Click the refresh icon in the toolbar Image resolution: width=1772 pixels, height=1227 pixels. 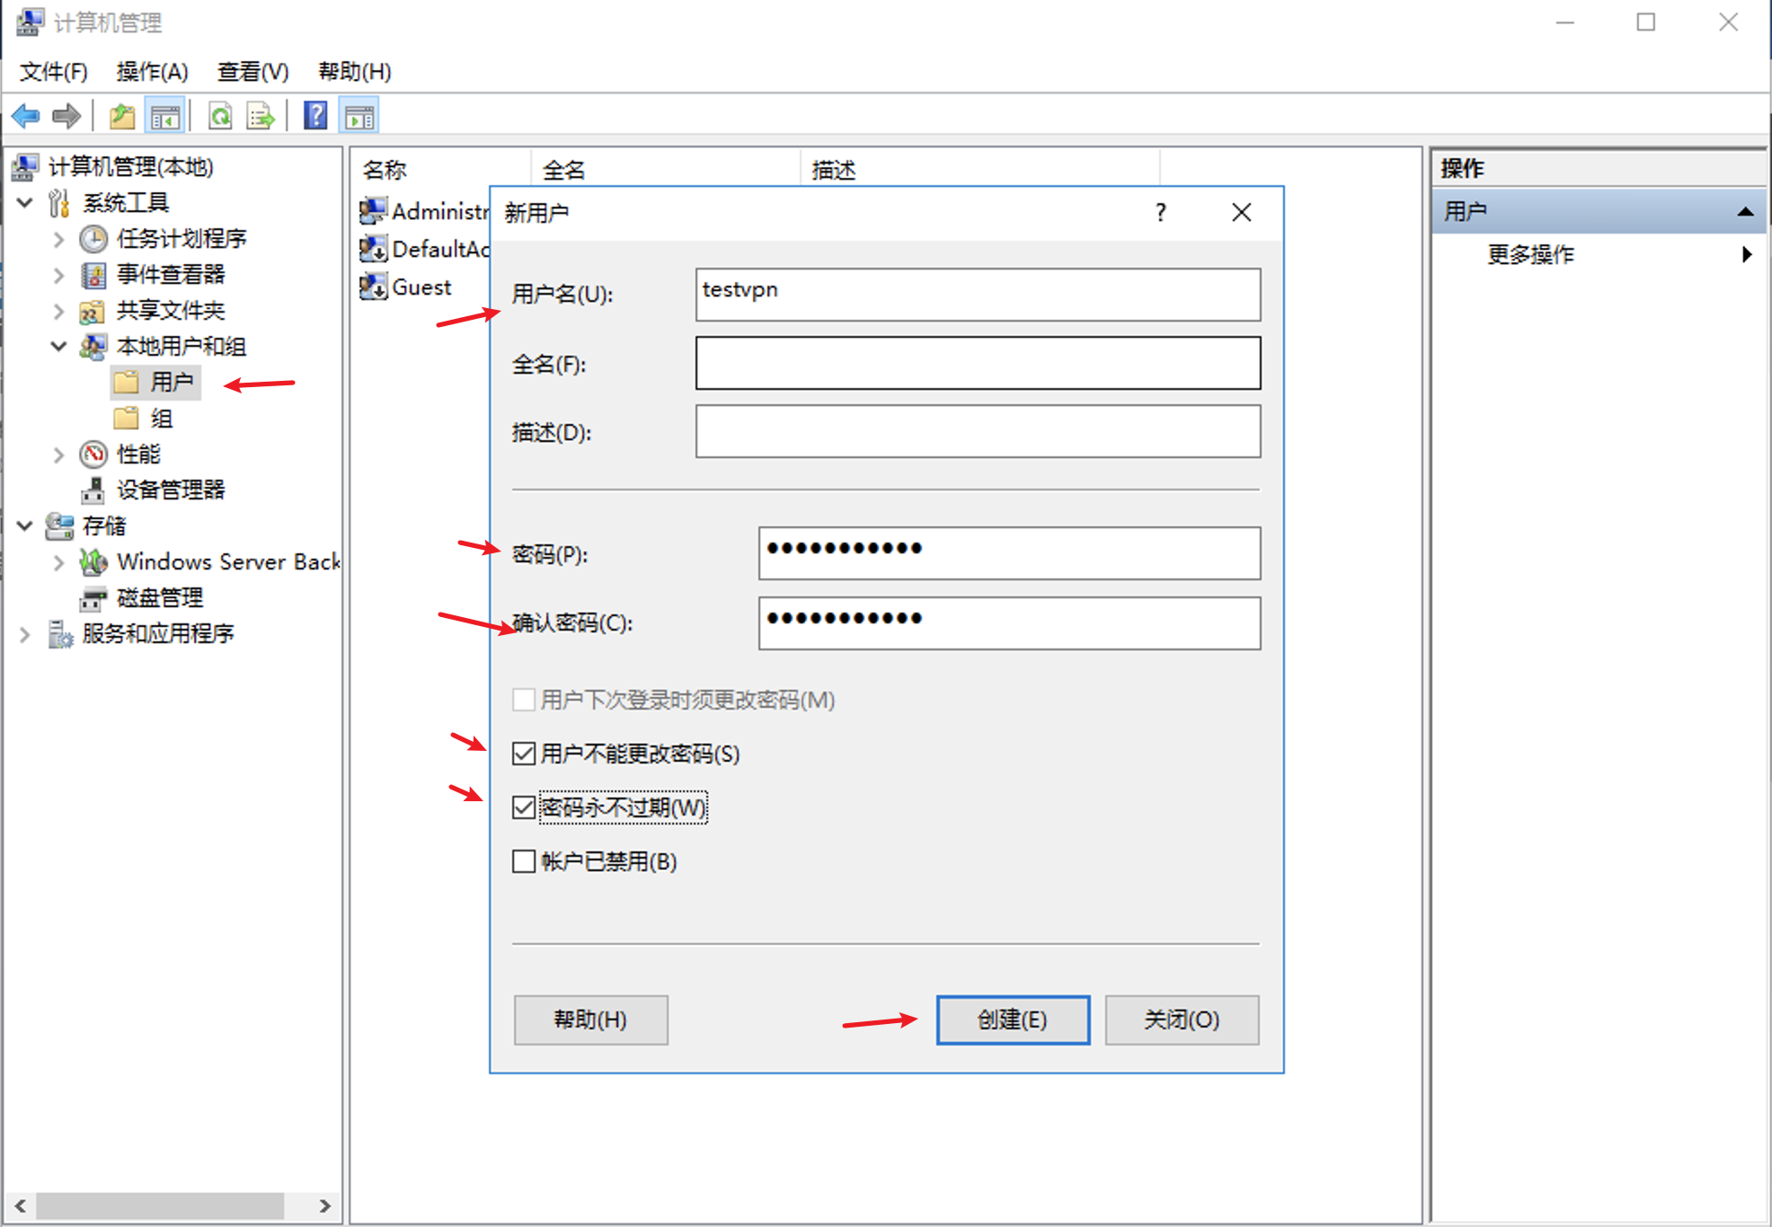click(x=220, y=117)
